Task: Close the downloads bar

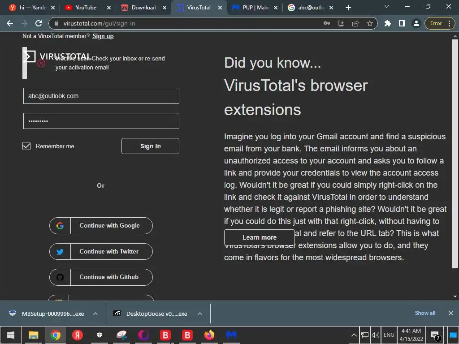Action: [451, 313]
